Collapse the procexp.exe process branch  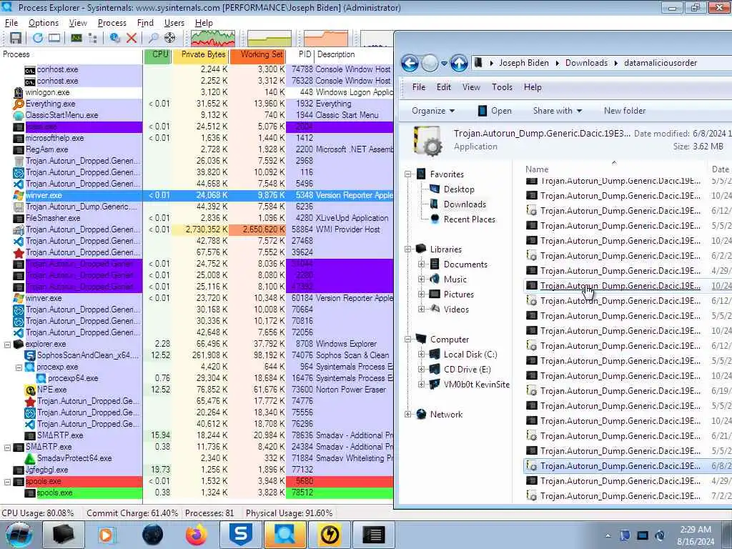[19, 367]
